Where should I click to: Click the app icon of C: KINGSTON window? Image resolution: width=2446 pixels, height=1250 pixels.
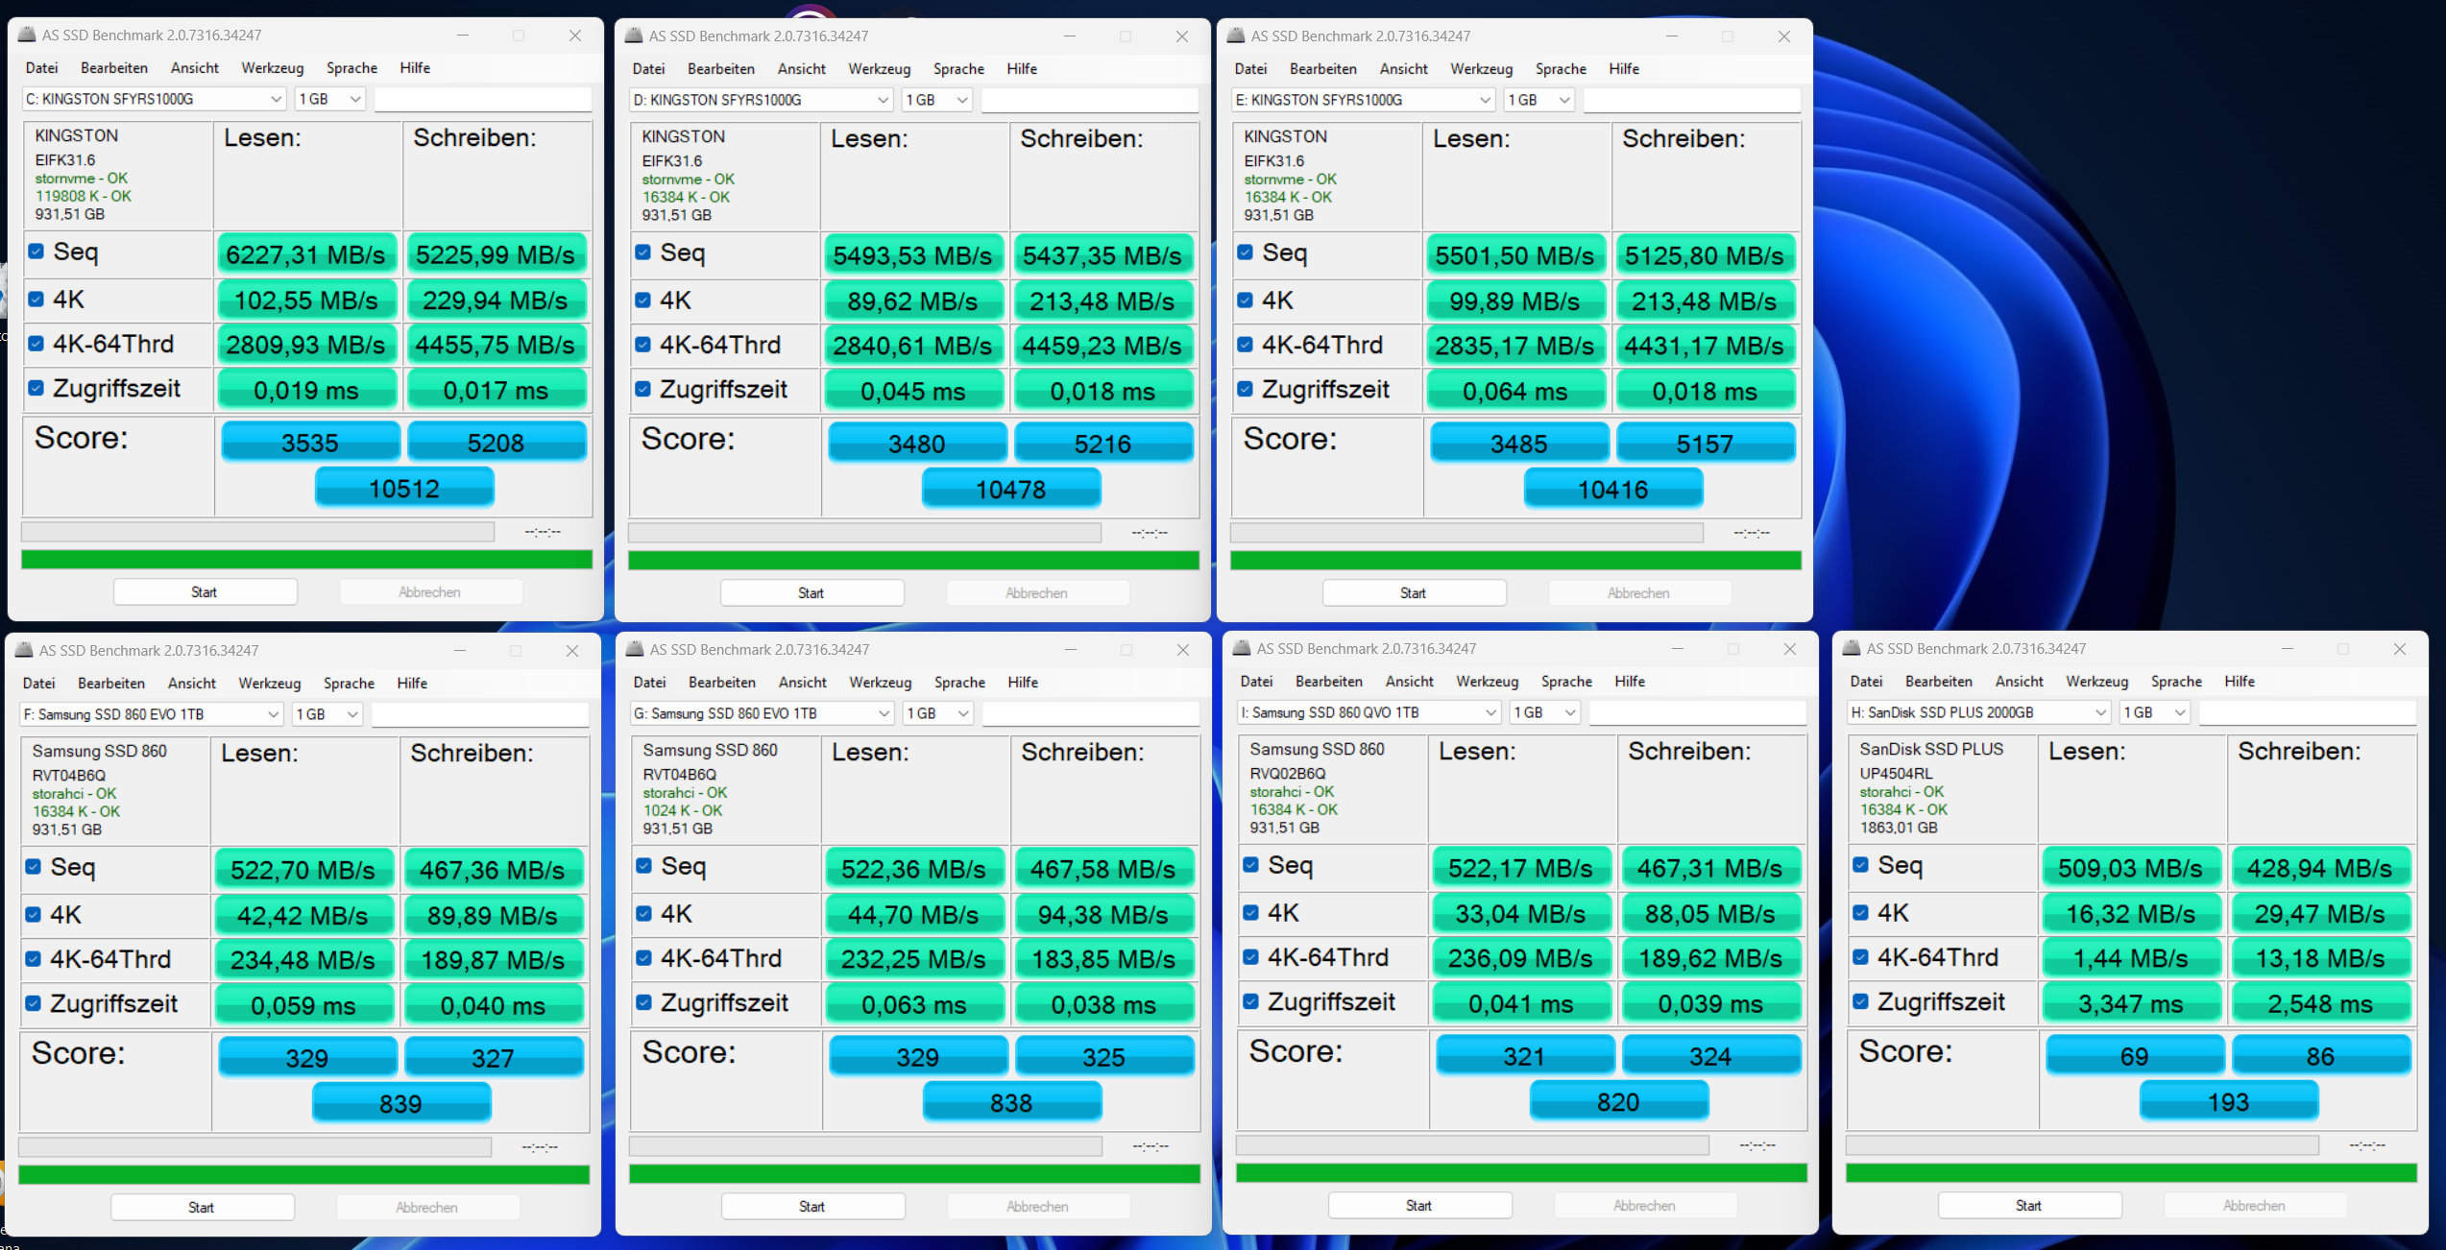pyautogui.click(x=26, y=35)
